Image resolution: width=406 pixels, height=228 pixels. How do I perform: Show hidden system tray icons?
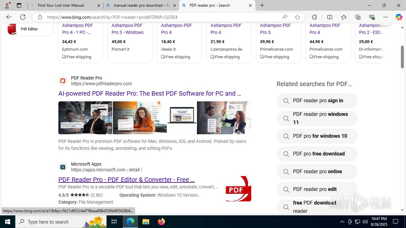click(x=342, y=222)
